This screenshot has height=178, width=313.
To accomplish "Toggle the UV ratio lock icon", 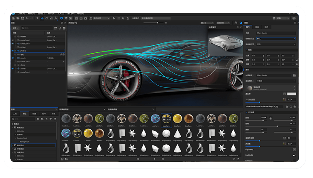I will (x=271, y=119).
